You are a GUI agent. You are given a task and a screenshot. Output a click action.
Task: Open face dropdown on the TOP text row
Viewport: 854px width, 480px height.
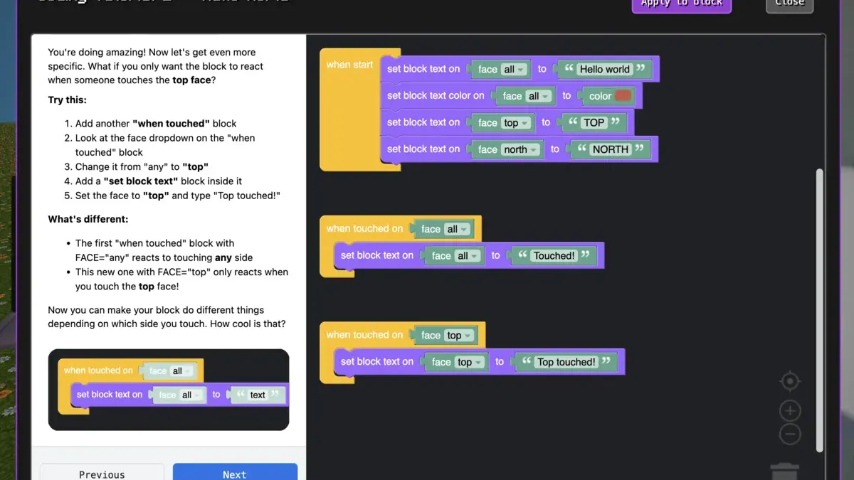click(516, 123)
